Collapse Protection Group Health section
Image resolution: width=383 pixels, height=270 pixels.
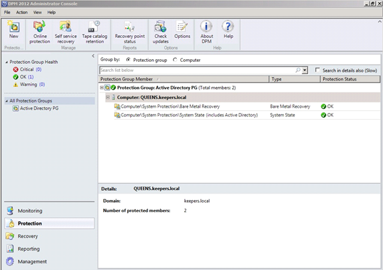click(7, 62)
